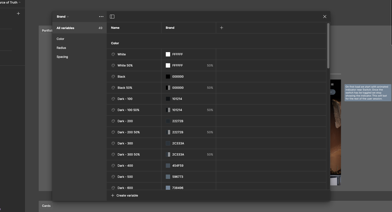Click the palette icon beside Dark - 400
Screen dimensions: 392x212
(113, 166)
